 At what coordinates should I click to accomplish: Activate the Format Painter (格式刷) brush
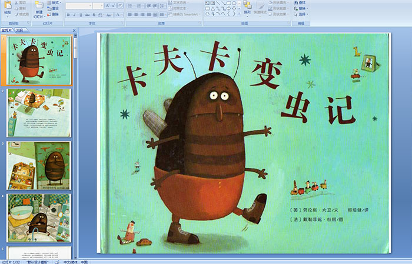16,15
